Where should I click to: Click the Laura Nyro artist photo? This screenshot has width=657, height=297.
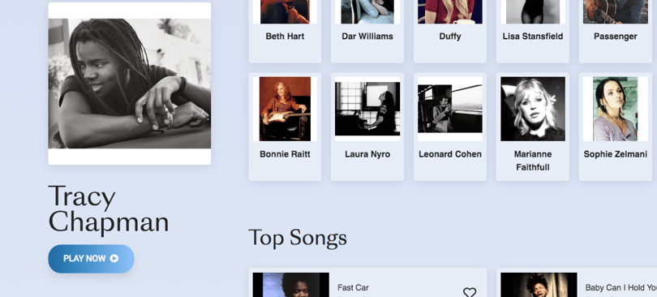point(367,109)
